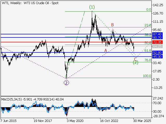Select the red wave B label
Screen dimensions: 166x124
tap(113, 25)
